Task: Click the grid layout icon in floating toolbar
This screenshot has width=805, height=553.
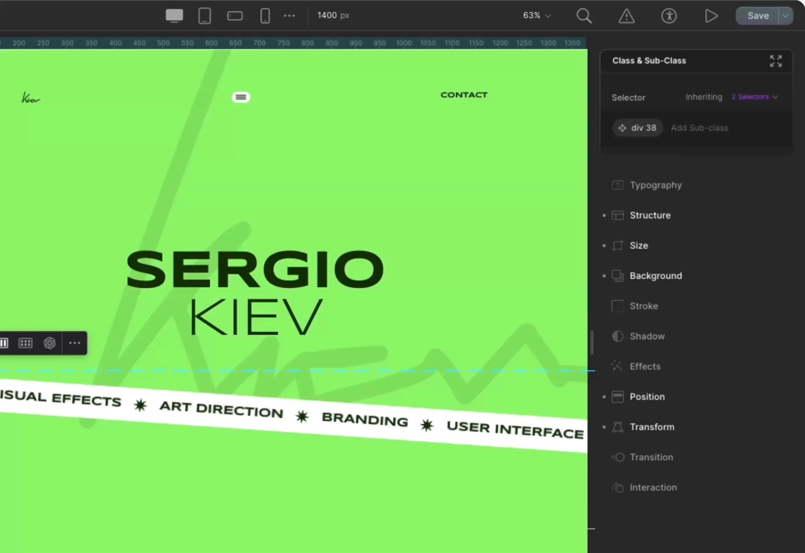Action: [x=25, y=343]
